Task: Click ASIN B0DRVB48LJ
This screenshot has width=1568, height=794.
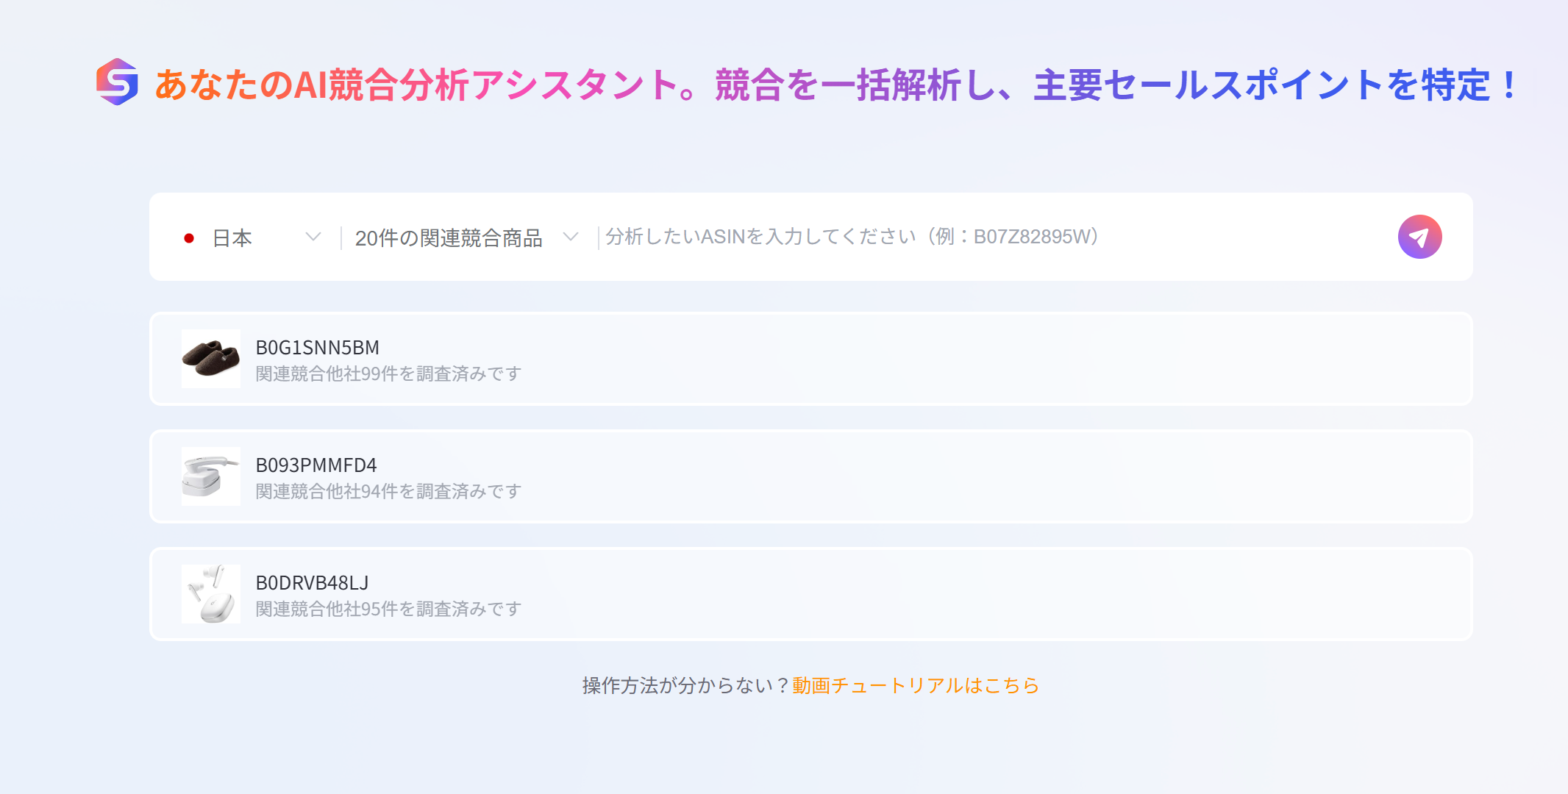Action: pos(312,582)
